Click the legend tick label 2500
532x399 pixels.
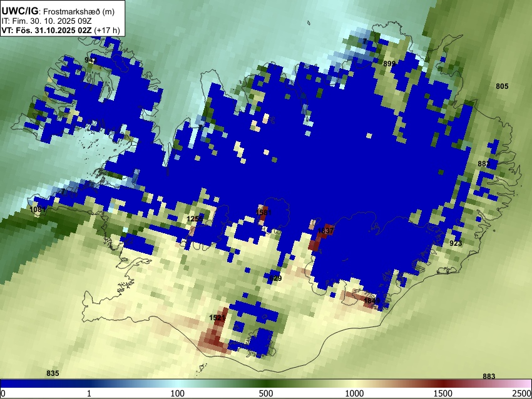(522, 393)
